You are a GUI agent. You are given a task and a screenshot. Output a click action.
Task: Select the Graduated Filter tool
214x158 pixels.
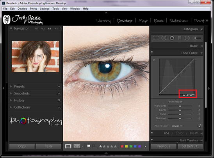tap(180, 38)
